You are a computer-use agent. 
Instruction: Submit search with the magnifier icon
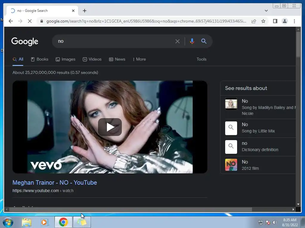click(204, 41)
